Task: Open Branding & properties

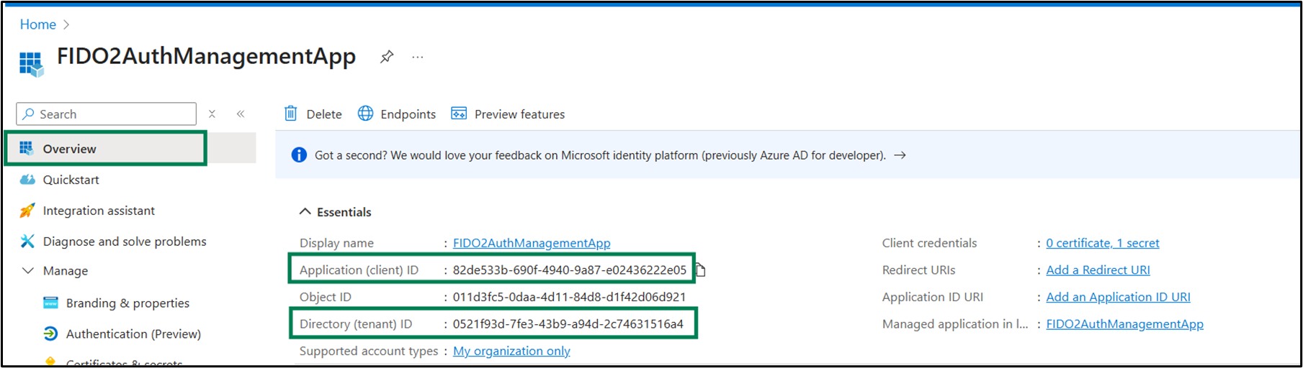Action: pos(127,303)
